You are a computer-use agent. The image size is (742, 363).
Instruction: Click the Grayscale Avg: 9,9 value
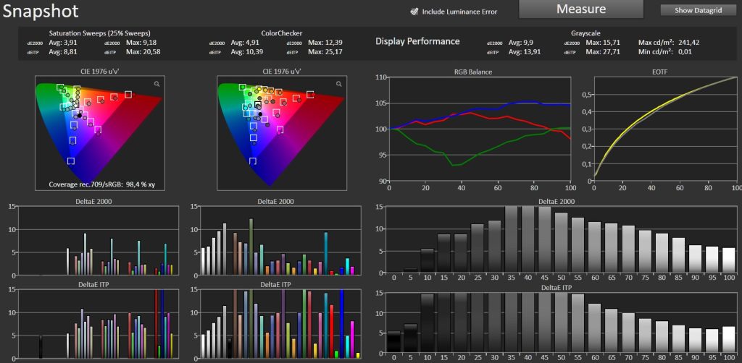tap(520, 43)
